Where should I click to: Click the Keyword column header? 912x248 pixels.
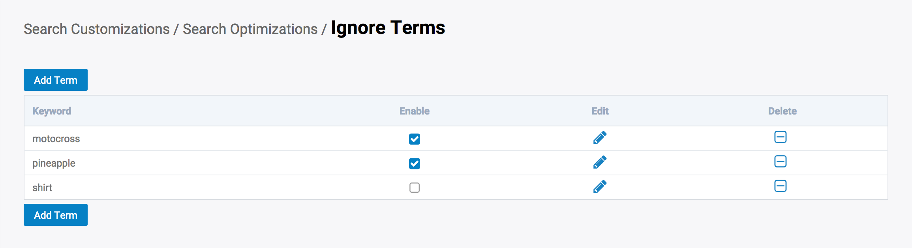[x=52, y=111]
